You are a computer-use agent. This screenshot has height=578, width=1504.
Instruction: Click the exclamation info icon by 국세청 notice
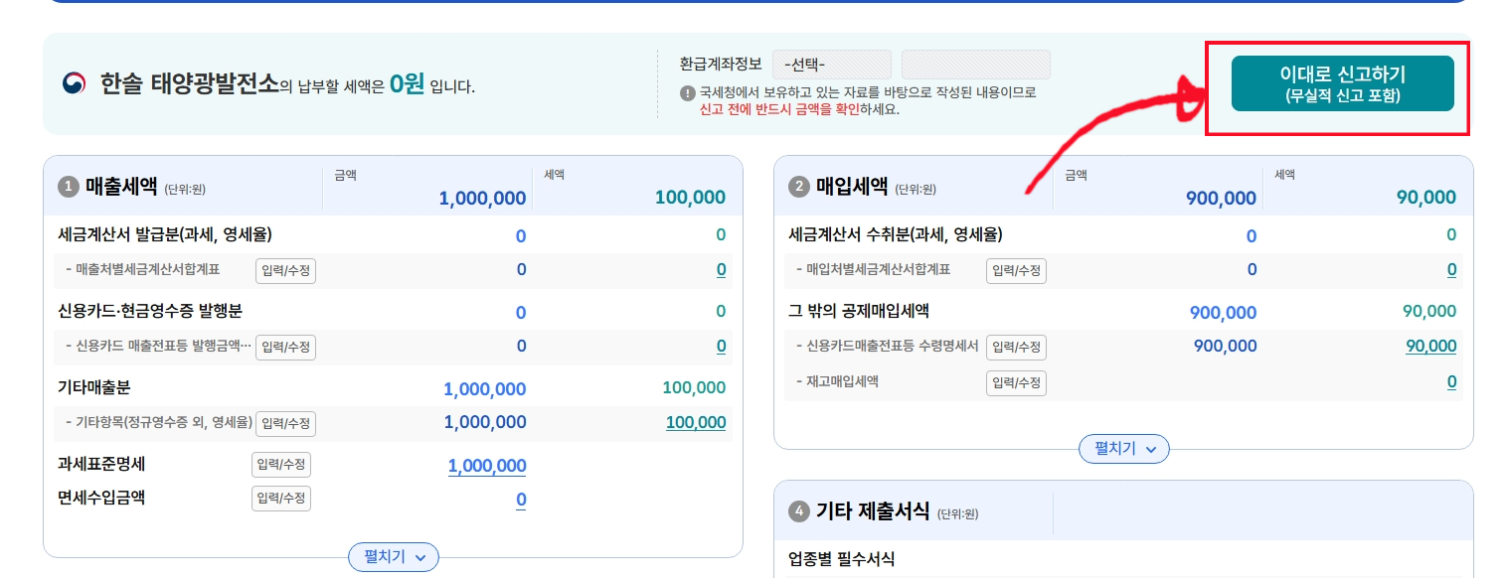coord(688,92)
